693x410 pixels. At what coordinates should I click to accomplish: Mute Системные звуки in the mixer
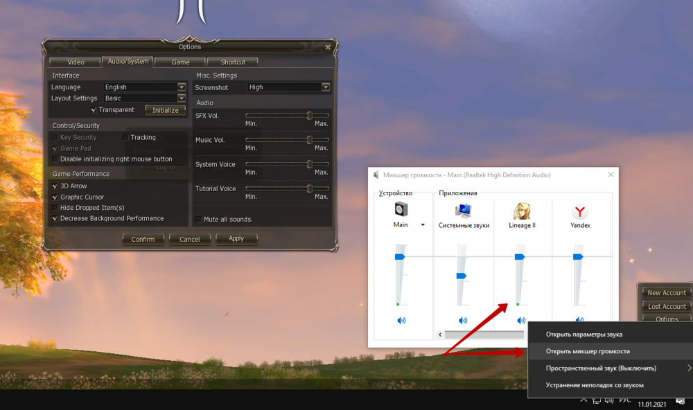click(463, 320)
